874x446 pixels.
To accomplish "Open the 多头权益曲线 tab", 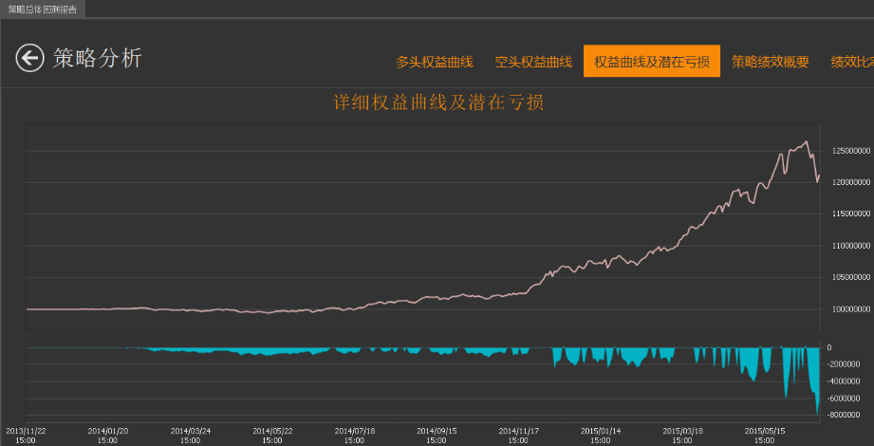I will 435,62.
